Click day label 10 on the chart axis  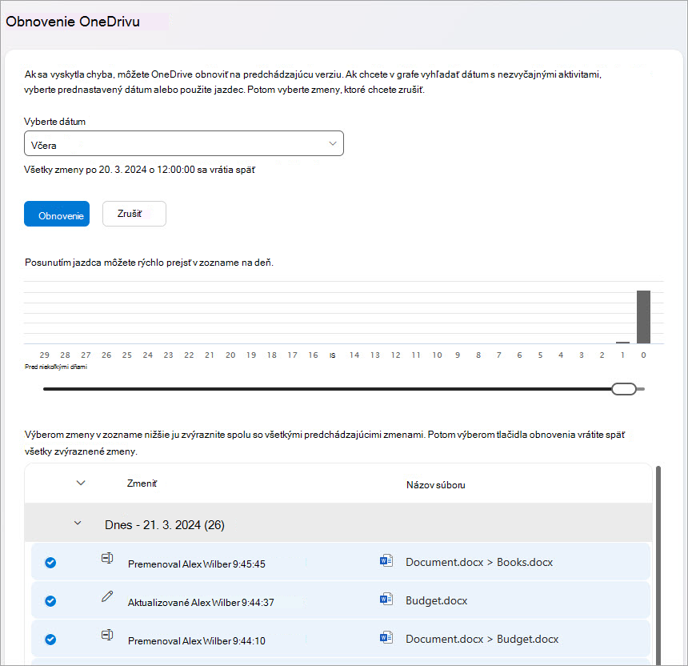437,355
